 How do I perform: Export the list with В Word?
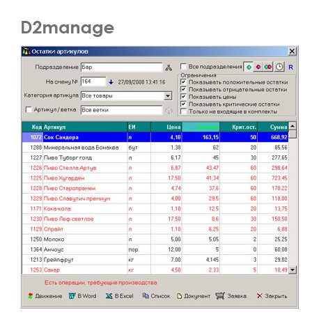[x=83, y=296]
